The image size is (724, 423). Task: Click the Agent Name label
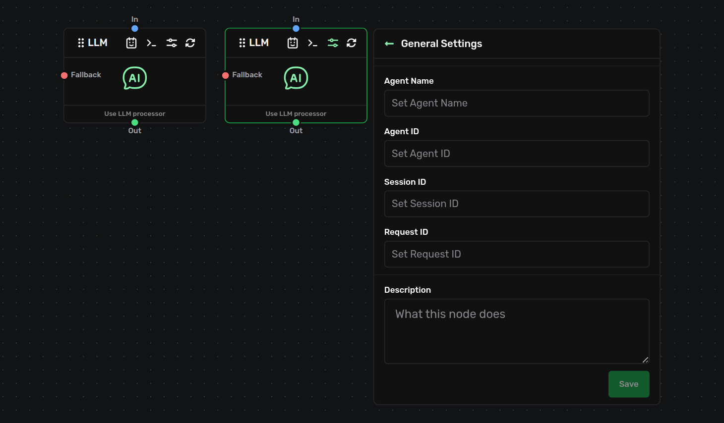tap(409, 81)
